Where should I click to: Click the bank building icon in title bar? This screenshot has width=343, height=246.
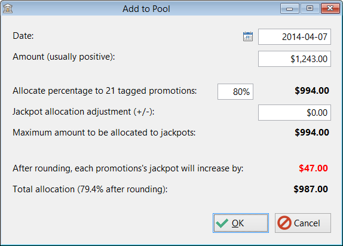click(8, 8)
